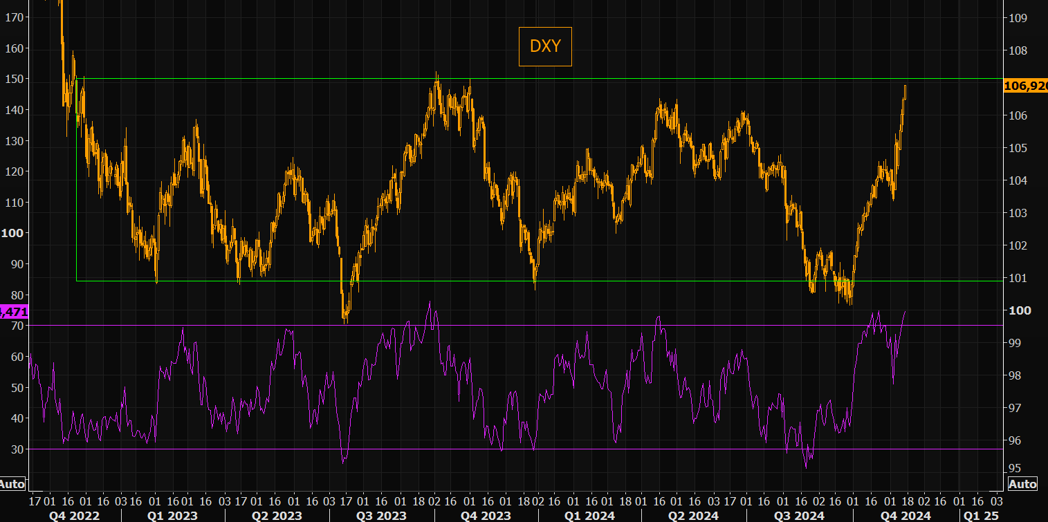Select the Q3 2024 timeline label
The image size is (1048, 522).
click(x=798, y=515)
